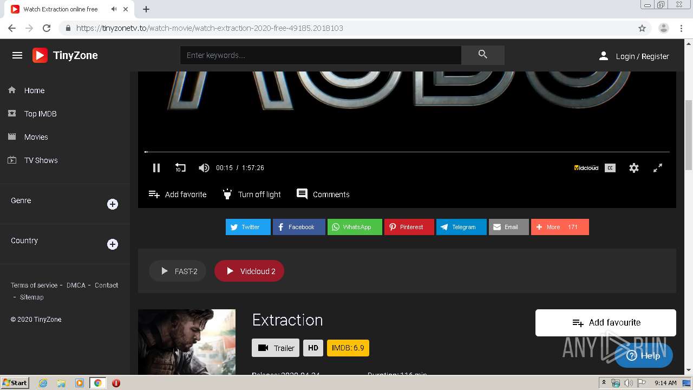693x390 pixels.
Task: Reload the page
Action: tap(47, 28)
